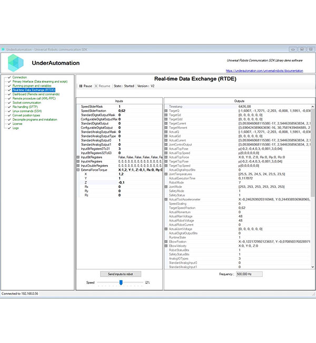Expand the InputBitRegisters row
The height and width of the screenshot is (343, 316).
(x=78, y=157)
